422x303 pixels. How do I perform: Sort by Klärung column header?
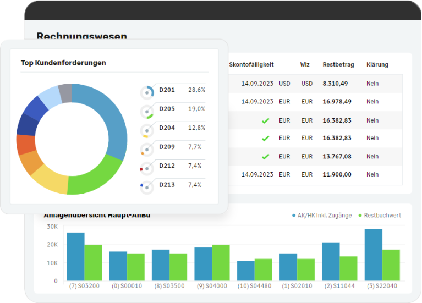tap(377, 64)
